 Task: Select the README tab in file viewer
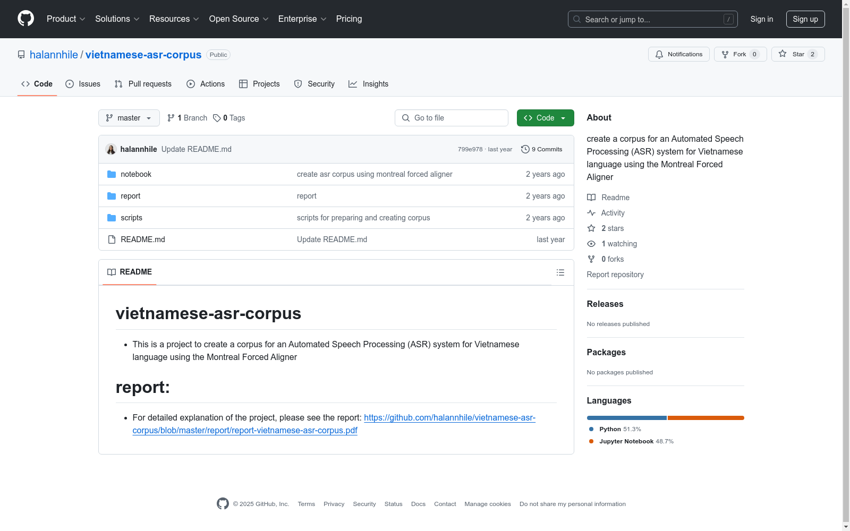[x=130, y=272]
